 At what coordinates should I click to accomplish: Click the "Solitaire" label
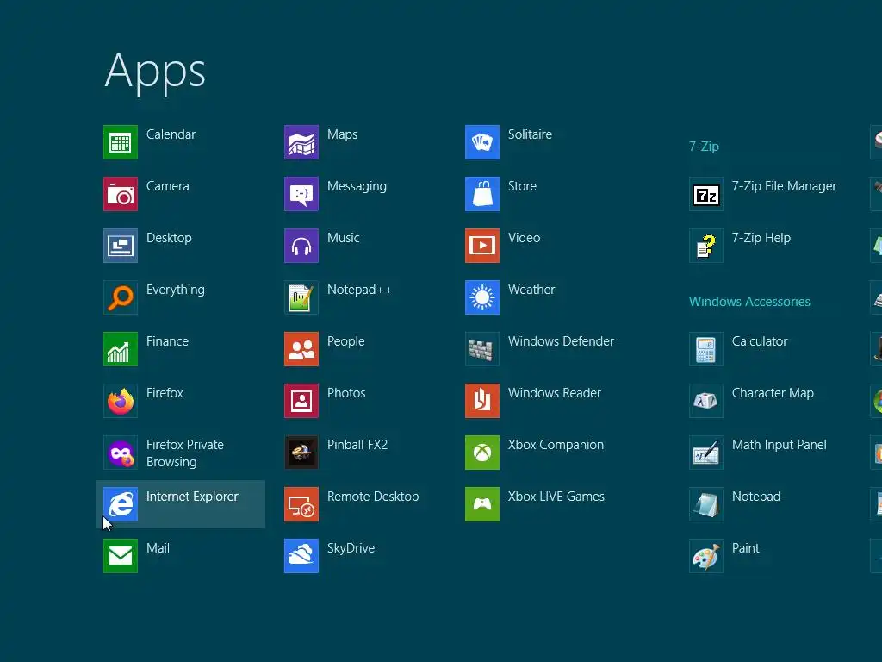click(530, 134)
